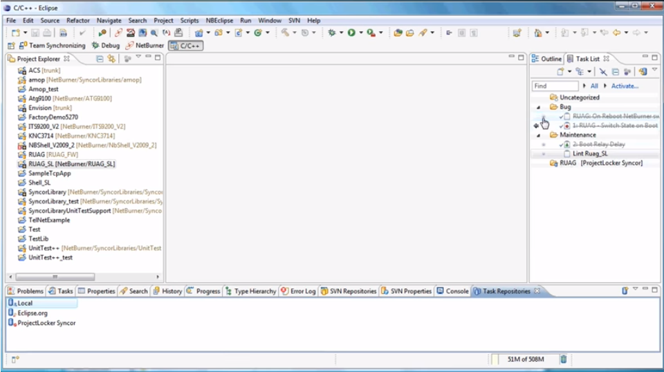Collapse the Maintenance category

click(538, 135)
